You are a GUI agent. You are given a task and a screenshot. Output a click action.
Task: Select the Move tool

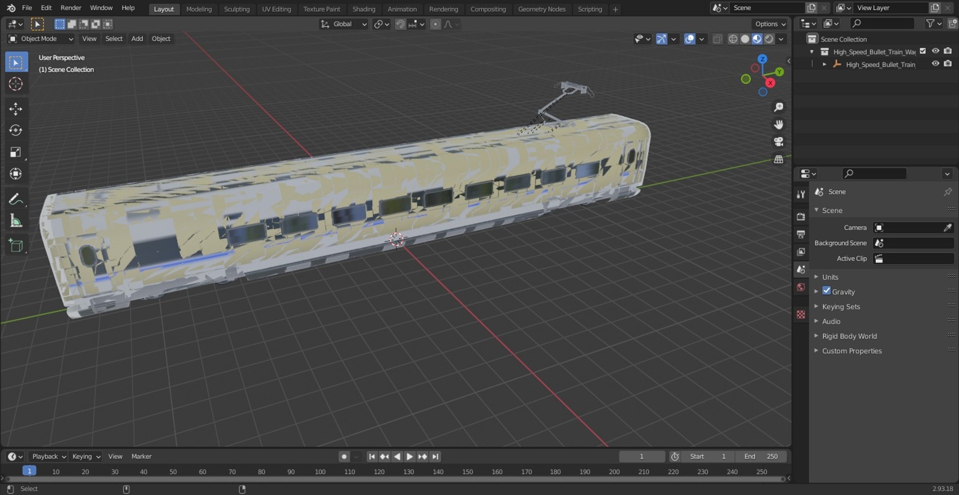(16, 109)
